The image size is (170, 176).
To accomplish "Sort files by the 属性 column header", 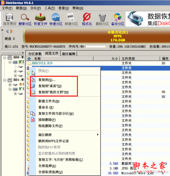I will pyautogui.click(x=165, y=58).
